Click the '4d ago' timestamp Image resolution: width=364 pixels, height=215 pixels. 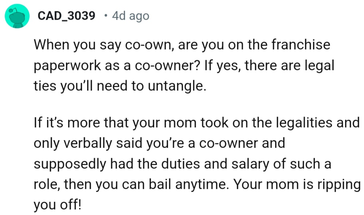(x=130, y=16)
